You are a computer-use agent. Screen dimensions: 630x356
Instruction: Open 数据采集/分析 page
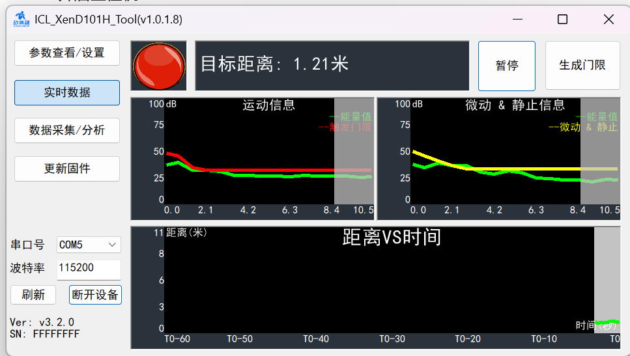(67, 130)
